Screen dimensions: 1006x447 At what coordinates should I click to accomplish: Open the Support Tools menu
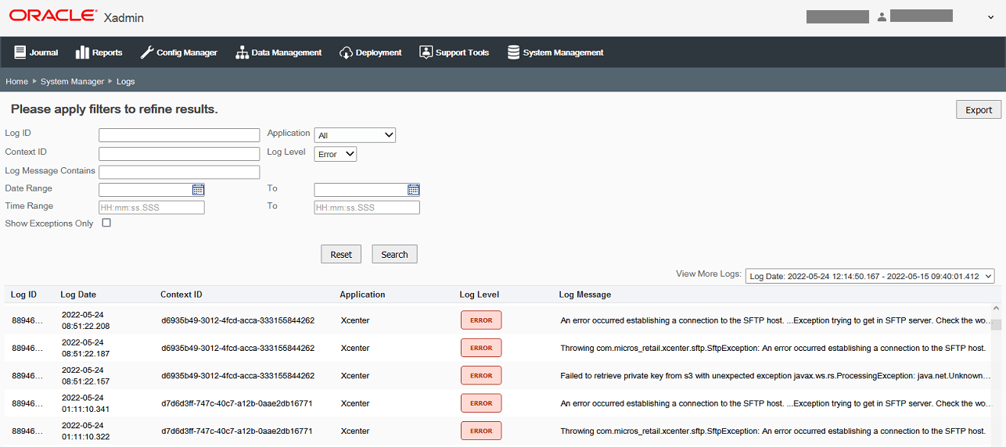[454, 52]
